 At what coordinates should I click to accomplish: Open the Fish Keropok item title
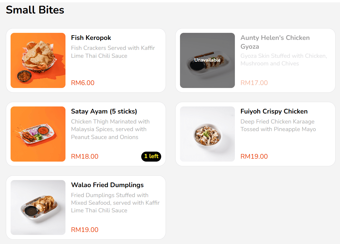click(91, 38)
